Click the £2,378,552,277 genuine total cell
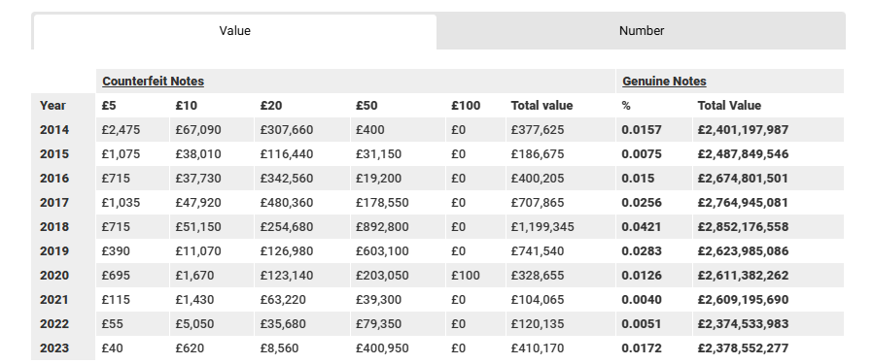The height and width of the screenshot is (364, 873). tap(743, 348)
